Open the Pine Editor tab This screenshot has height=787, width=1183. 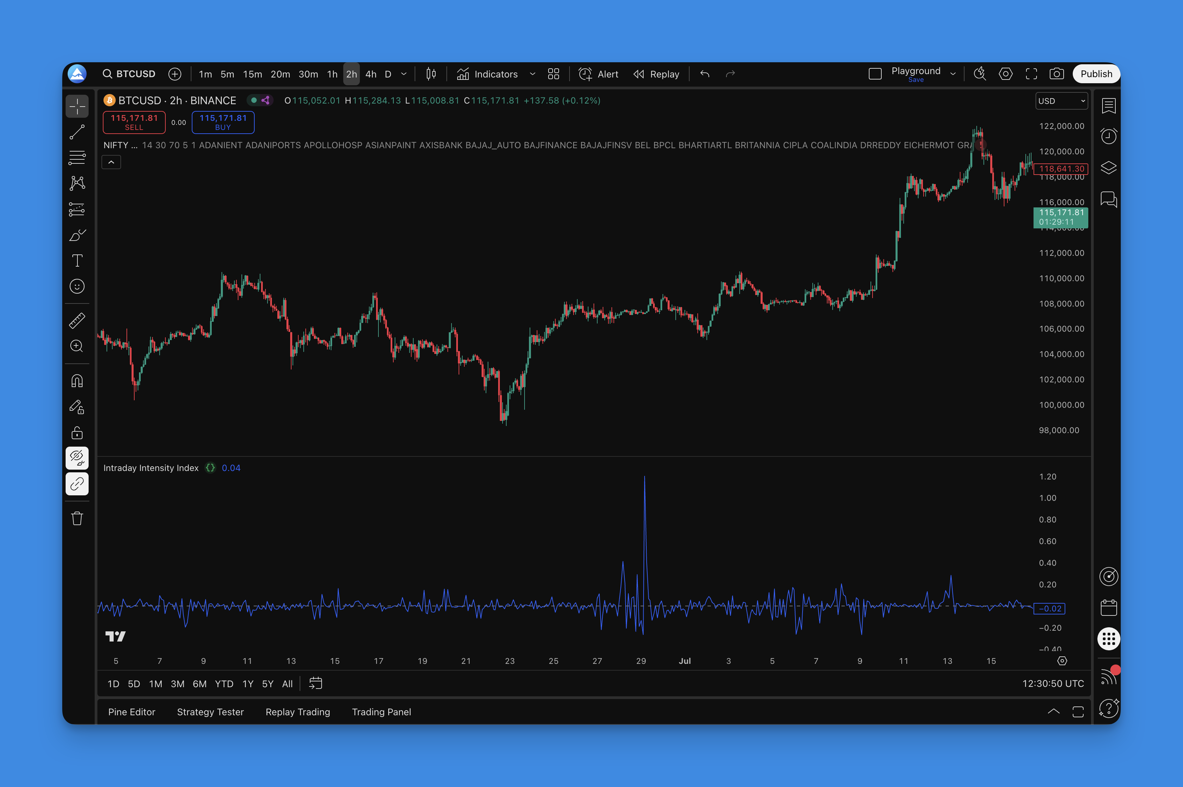132,712
